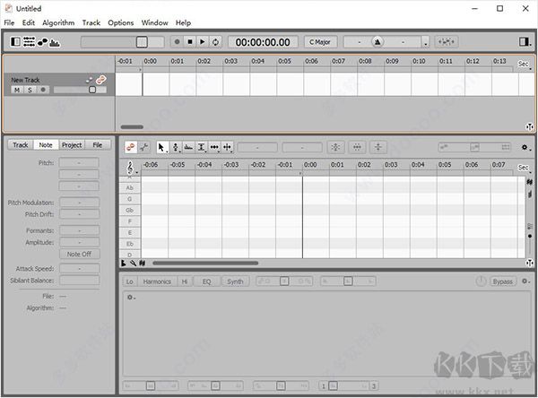Image resolution: width=538 pixels, height=398 pixels.
Task: Click the Formants value field
Action: [x=79, y=231]
